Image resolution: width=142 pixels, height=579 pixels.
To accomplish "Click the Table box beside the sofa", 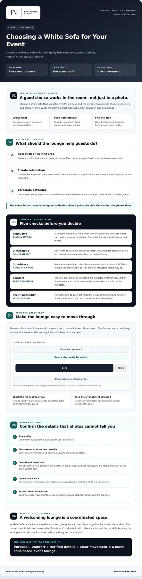I will pyautogui.click(x=121, y=368).
